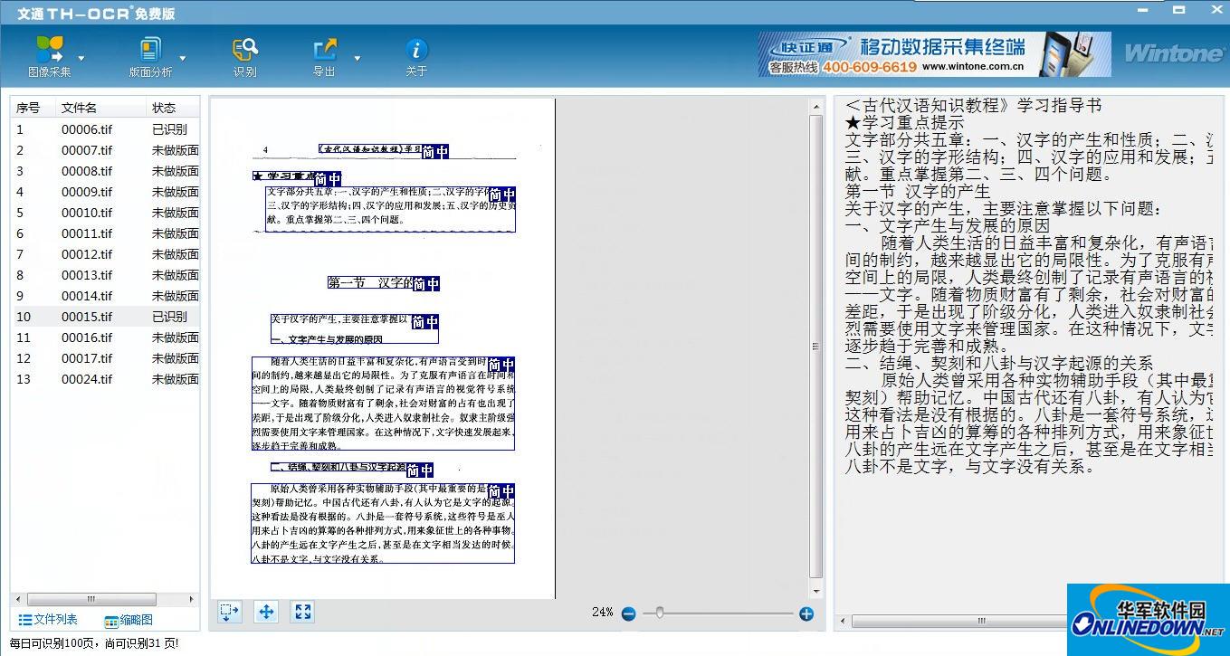Start recognition with the 识别 icon

pyautogui.click(x=244, y=49)
